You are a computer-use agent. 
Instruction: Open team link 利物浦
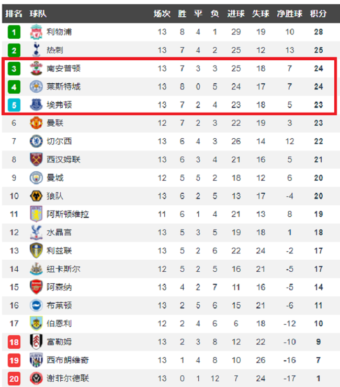click(59, 32)
